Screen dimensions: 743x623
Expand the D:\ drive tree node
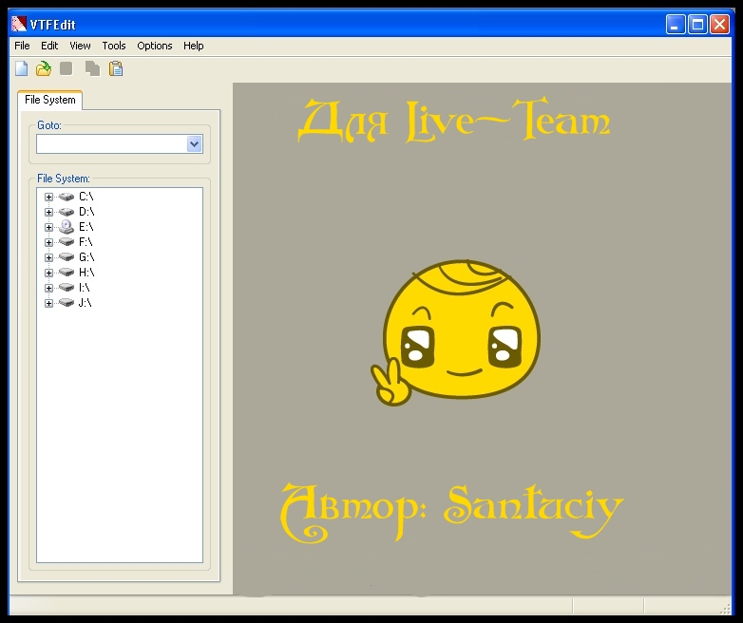coord(49,212)
